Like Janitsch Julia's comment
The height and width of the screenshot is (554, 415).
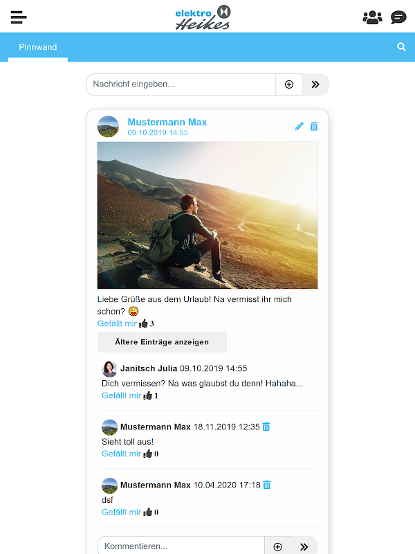click(122, 395)
